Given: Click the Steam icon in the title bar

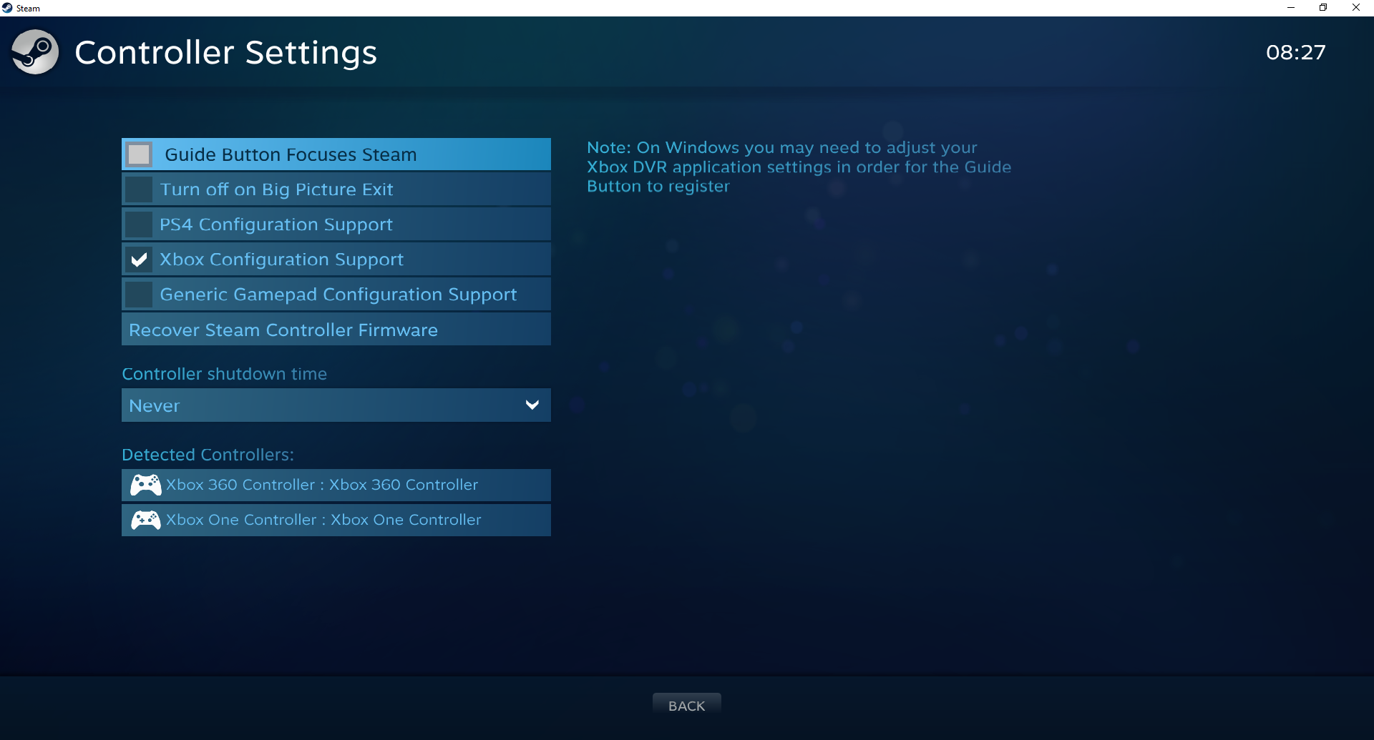Looking at the screenshot, I should [x=7, y=8].
